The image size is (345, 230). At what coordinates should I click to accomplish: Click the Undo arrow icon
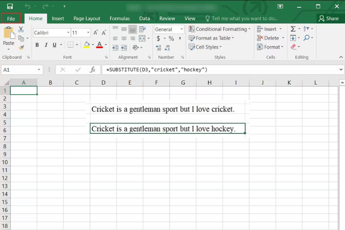tap(28, 6)
